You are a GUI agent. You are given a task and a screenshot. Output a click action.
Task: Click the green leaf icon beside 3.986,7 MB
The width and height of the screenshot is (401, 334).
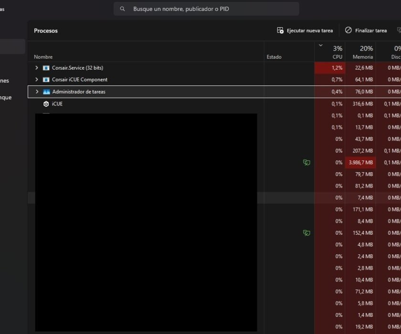pyautogui.click(x=306, y=163)
